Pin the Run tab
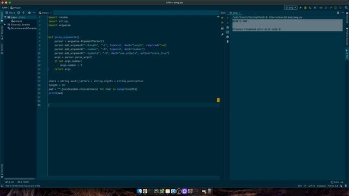This screenshot has height=196, width=349. [x=222, y=34]
